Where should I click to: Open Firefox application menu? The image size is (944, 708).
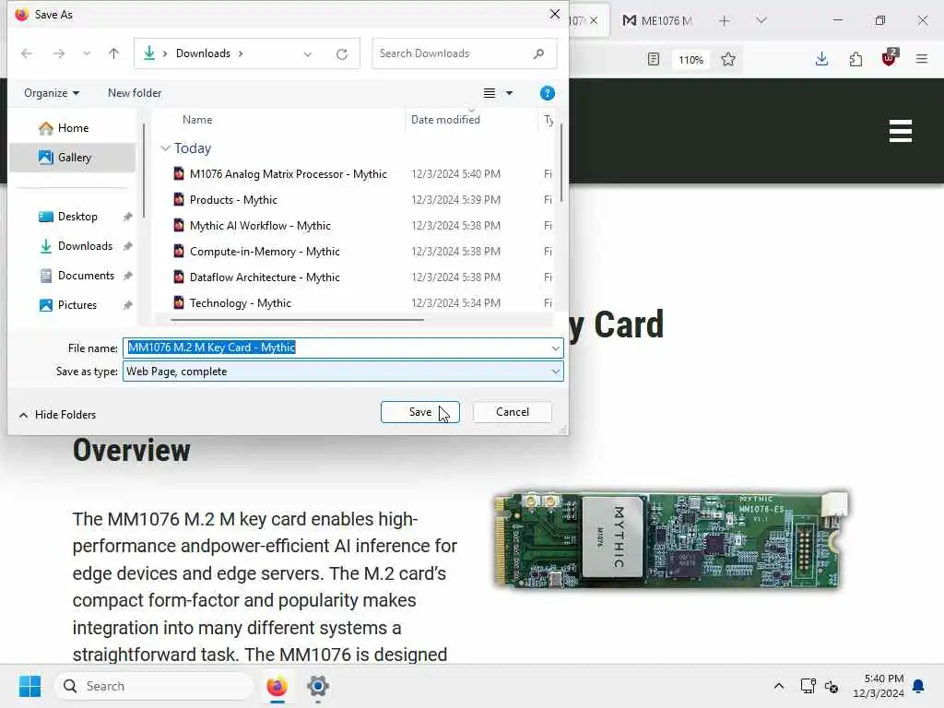click(922, 59)
